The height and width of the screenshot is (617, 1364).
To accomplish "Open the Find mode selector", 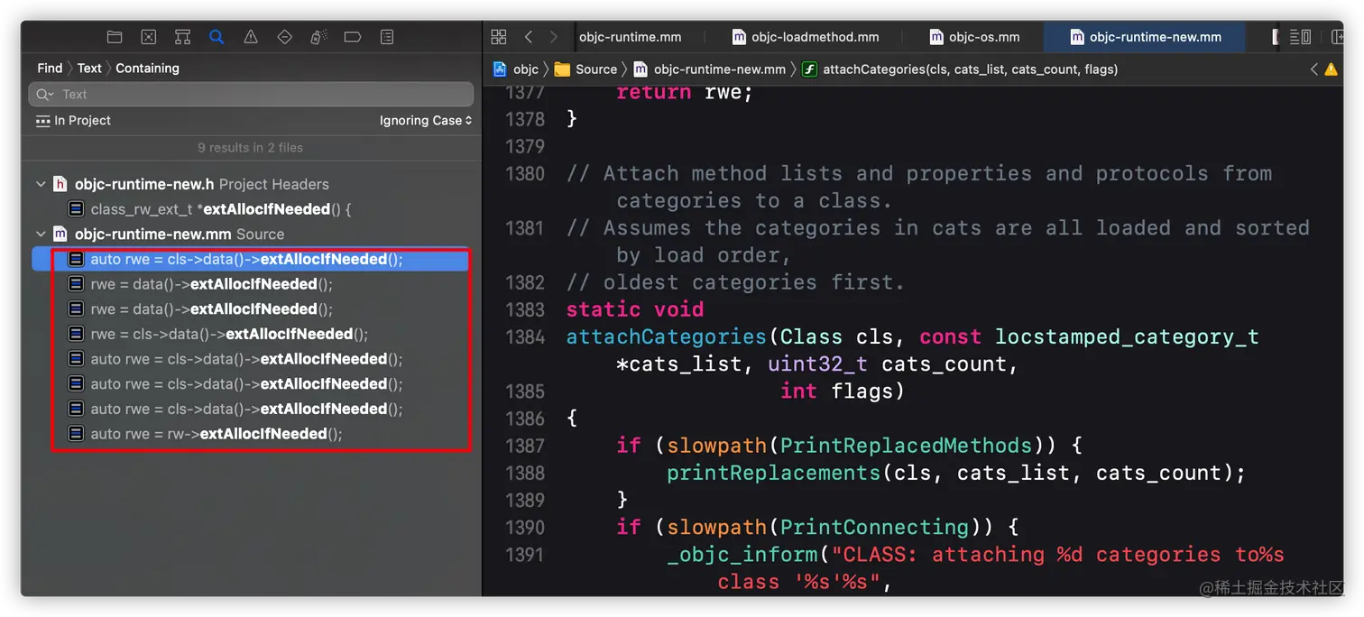I will click(50, 68).
